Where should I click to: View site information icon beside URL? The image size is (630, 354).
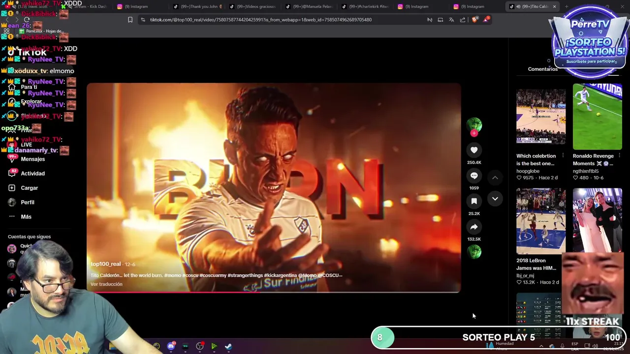[143, 20]
